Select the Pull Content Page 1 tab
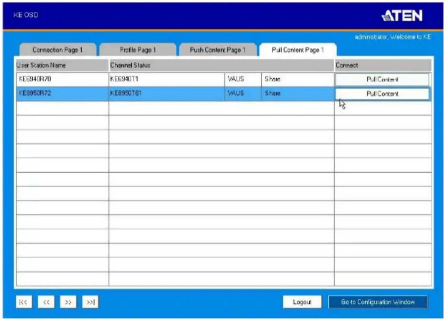 point(298,50)
